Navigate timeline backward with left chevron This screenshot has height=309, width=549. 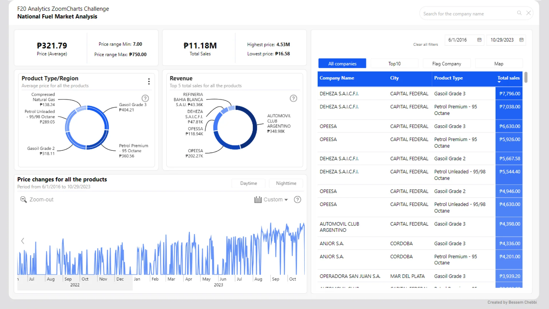pyautogui.click(x=23, y=241)
